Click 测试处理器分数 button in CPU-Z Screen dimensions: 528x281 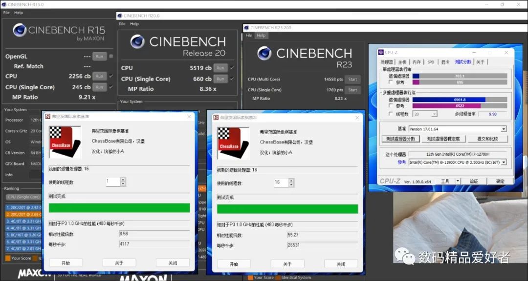(401, 139)
